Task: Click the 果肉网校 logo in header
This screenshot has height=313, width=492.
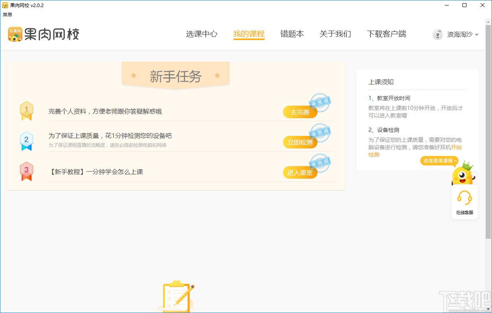Action: pos(44,34)
